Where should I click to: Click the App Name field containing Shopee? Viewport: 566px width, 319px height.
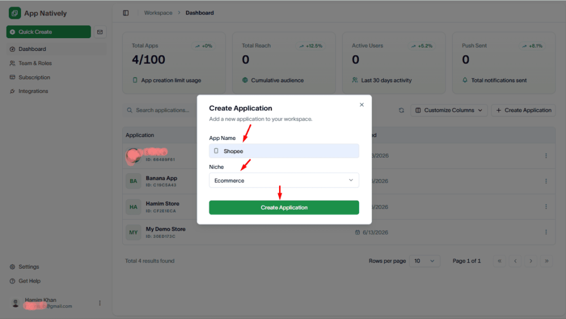pos(284,151)
